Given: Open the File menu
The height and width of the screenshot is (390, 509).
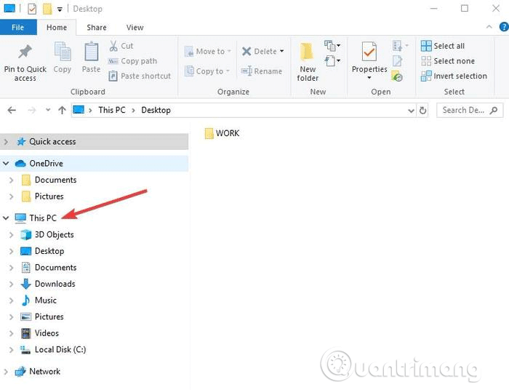Looking at the screenshot, I should click(17, 28).
